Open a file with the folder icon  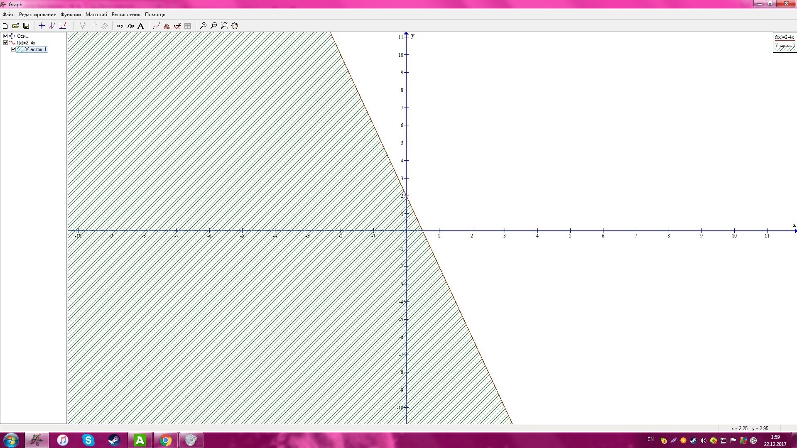tap(16, 26)
